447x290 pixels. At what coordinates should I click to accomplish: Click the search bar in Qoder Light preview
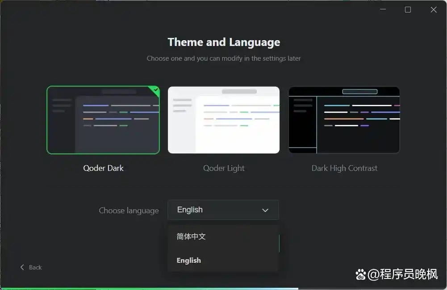click(239, 91)
